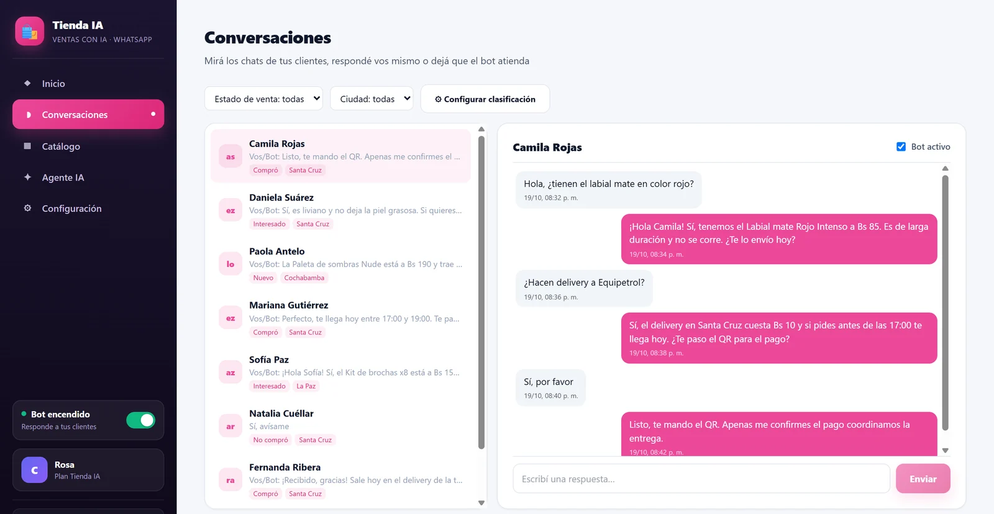
Task: Open Paola Antelo's conversation
Action: pyautogui.click(x=340, y=264)
